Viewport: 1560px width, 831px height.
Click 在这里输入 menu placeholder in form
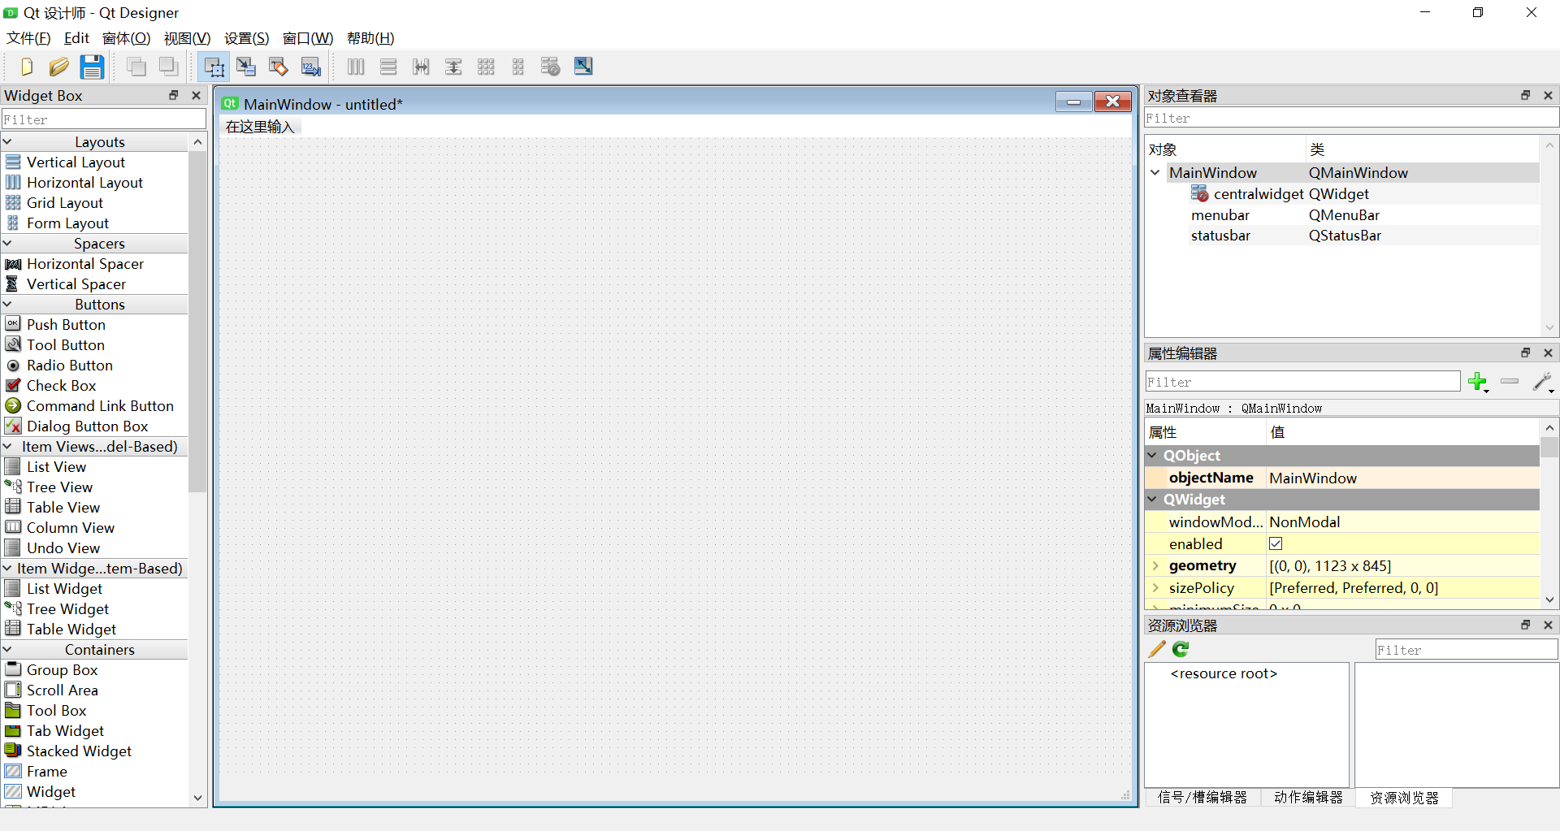[x=260, y=127]
